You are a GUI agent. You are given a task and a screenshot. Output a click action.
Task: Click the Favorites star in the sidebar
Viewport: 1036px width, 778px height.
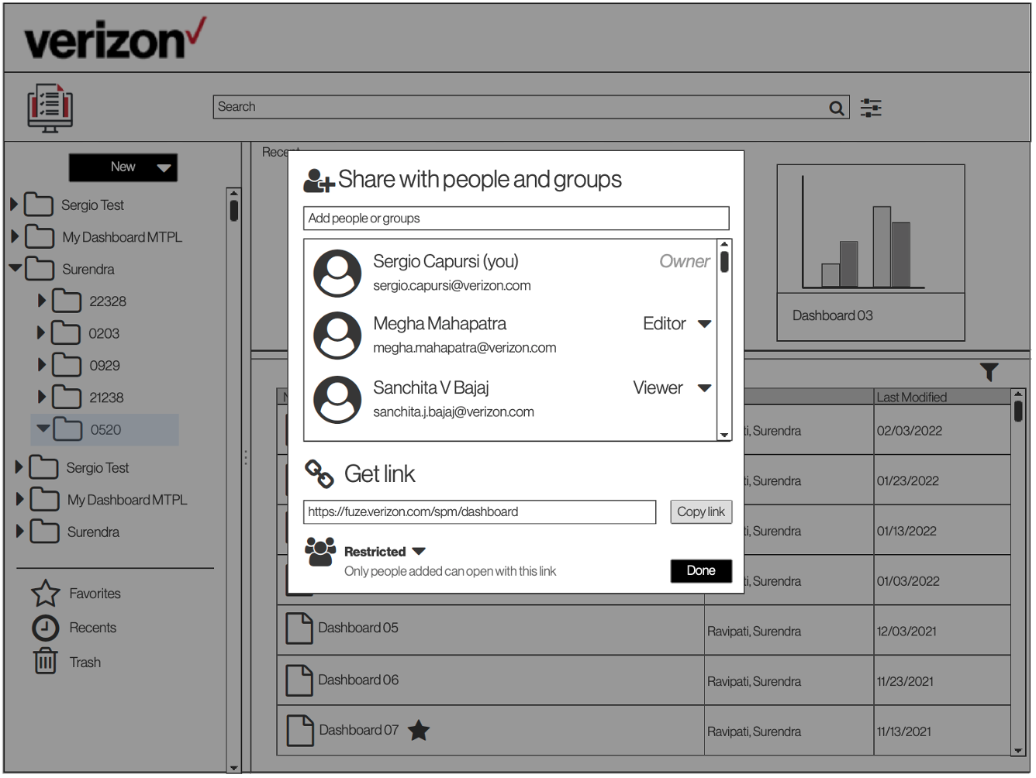click(x=46, y=593)
